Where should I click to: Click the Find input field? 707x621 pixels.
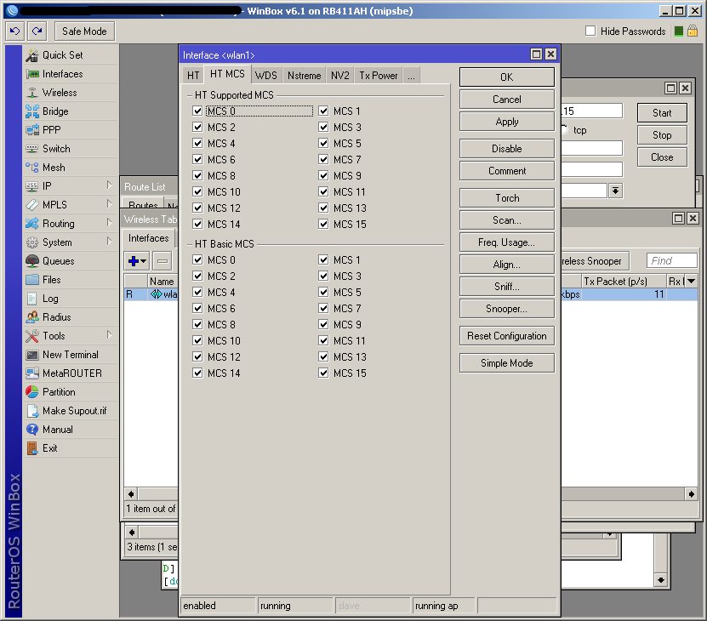click(672, 260)
